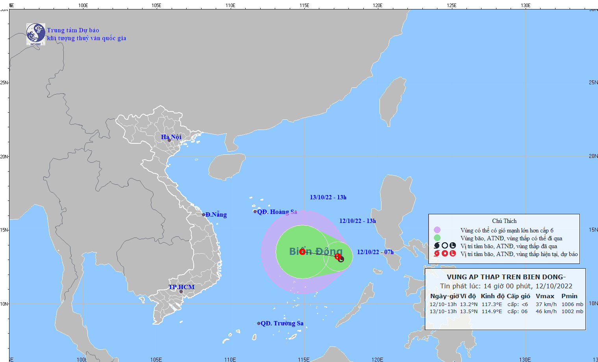
Task: Click the green storm-path swatch in legend
Action: point(437,238)
